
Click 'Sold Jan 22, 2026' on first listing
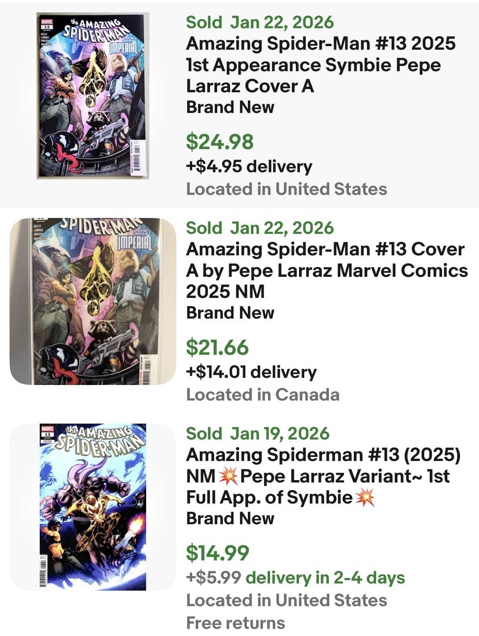(x=260, y=22)
